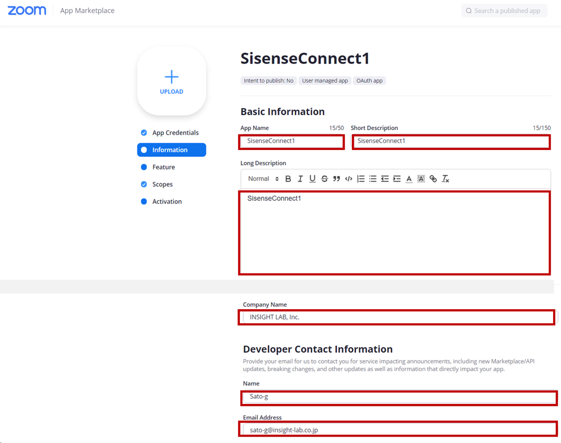Image resolution: width=561 pixels, height=443 pixels.
Task: Toggle strikethrough formatting
Action: pyautogui.click(x=324, y=179)
